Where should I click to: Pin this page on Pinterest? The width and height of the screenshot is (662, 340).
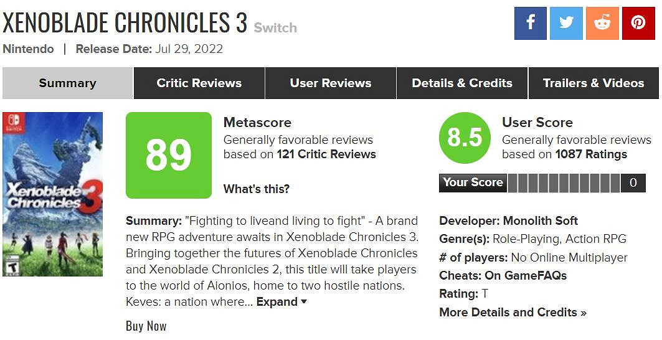[x=638, y=24]
